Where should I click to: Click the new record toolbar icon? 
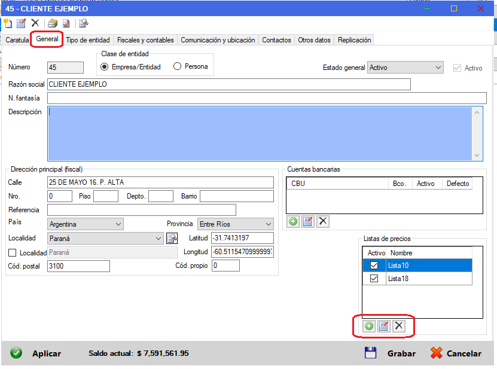coord(8,23)
